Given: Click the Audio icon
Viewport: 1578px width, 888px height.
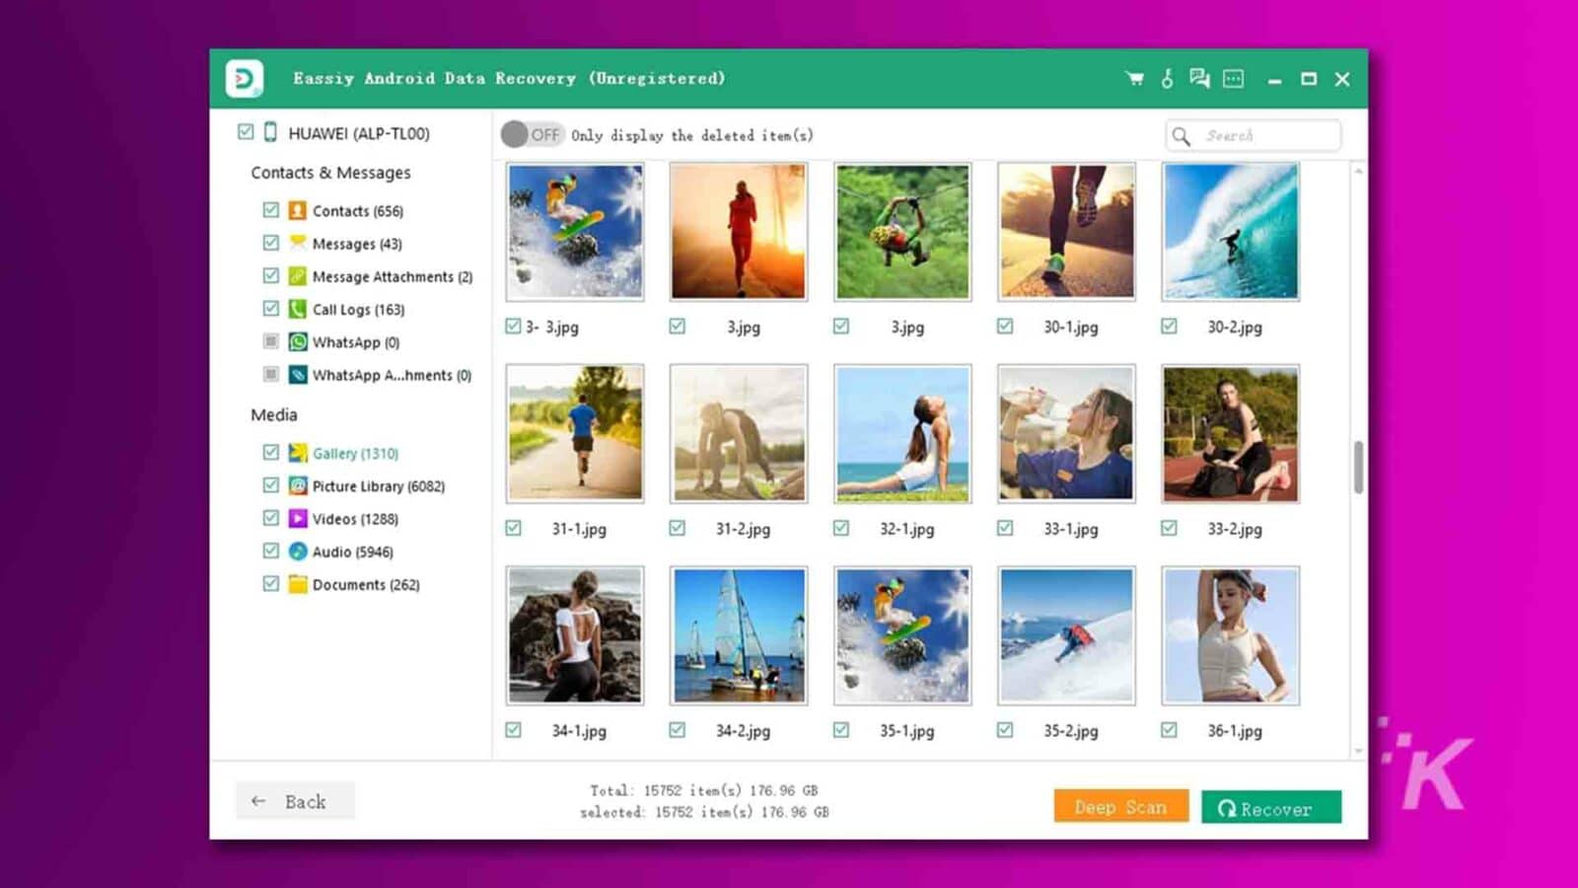Looking at the screenshot, I should [x=298, y=552].
